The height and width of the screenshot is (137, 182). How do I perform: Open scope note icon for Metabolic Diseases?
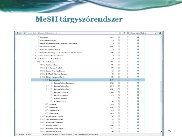(x=138, y=61)
